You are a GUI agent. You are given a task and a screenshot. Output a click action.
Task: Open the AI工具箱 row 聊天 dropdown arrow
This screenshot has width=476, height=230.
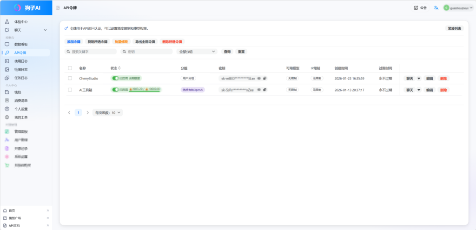click(419, 90)
